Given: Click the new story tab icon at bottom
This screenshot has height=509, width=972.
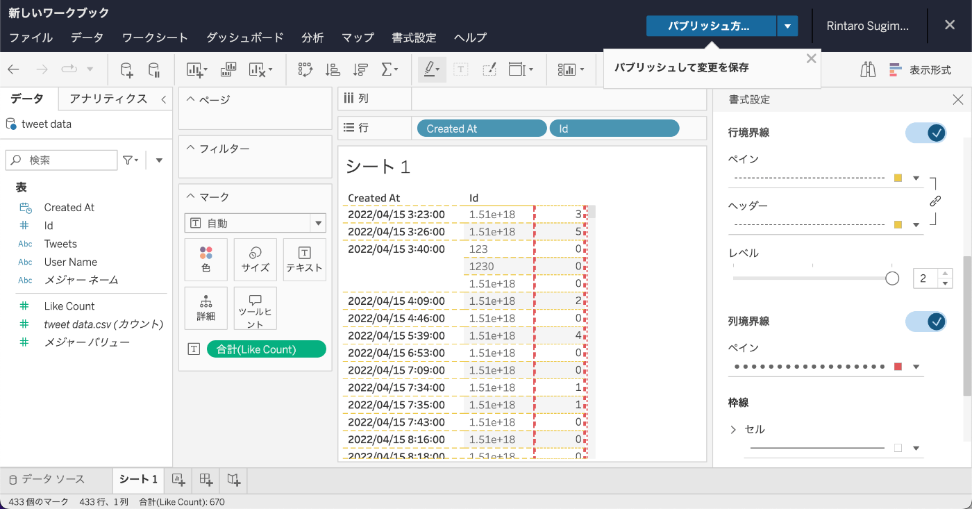Looking at the screenshot, I should [x=233, y=479].
